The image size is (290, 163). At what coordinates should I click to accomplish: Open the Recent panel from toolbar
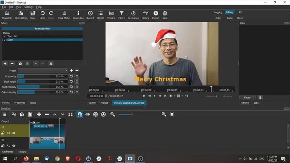[x=90, y=15]
